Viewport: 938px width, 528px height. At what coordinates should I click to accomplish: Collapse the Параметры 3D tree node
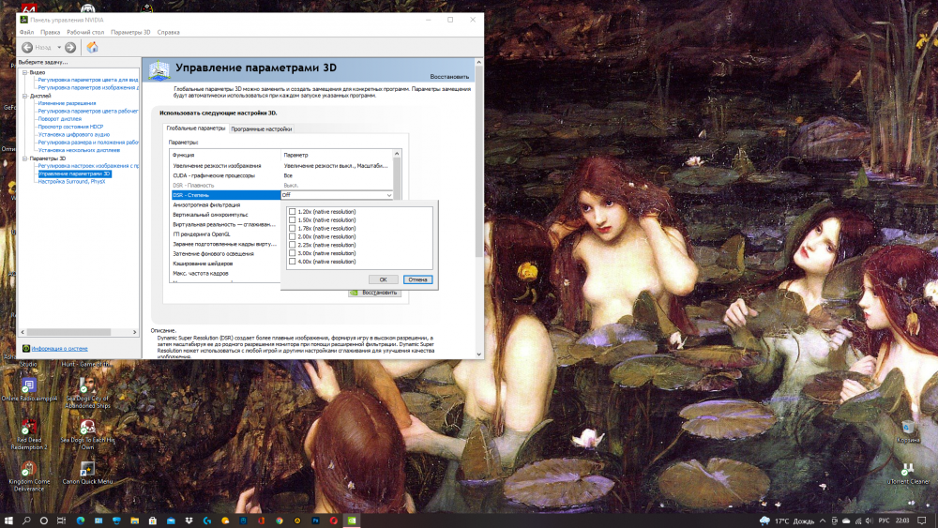(x=25, y=158)
